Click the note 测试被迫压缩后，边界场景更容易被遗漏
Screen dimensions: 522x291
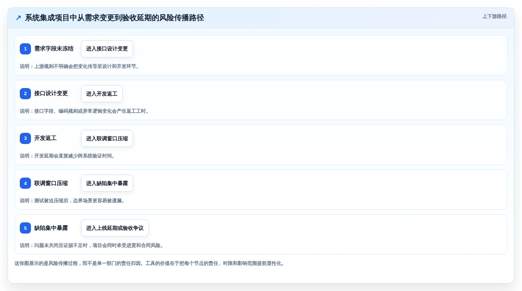click(x=73, y=201)
